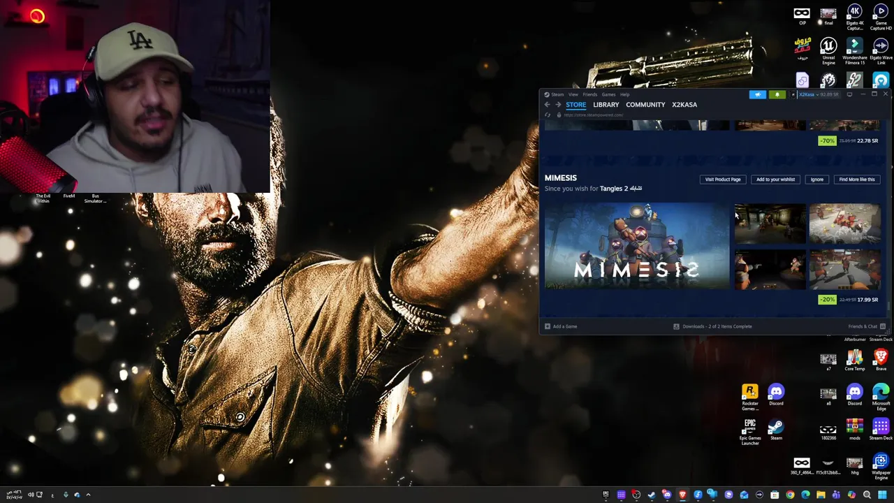The height and width of the screenshot is (503, 894).
Task: Open Brave from the taskbar
Action: click(682, 495)
